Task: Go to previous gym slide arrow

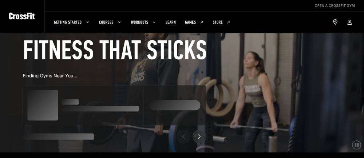Action: click(x=183, y=137)
